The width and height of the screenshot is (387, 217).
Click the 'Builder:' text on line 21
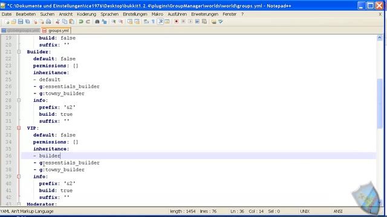pos(39,52)
